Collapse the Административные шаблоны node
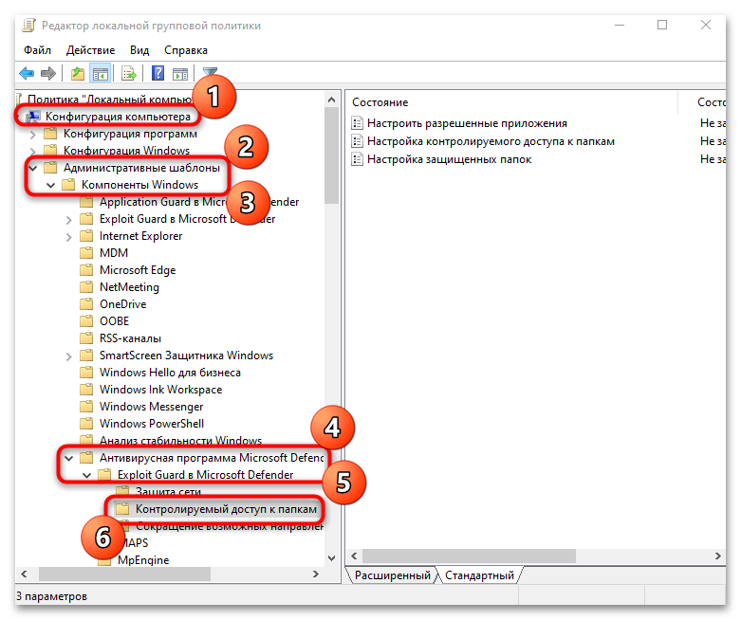 [32, 168]
